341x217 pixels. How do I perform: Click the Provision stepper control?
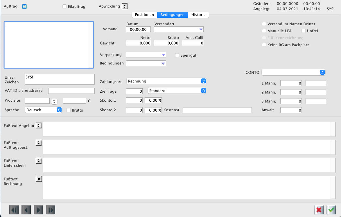click(54, 101)
